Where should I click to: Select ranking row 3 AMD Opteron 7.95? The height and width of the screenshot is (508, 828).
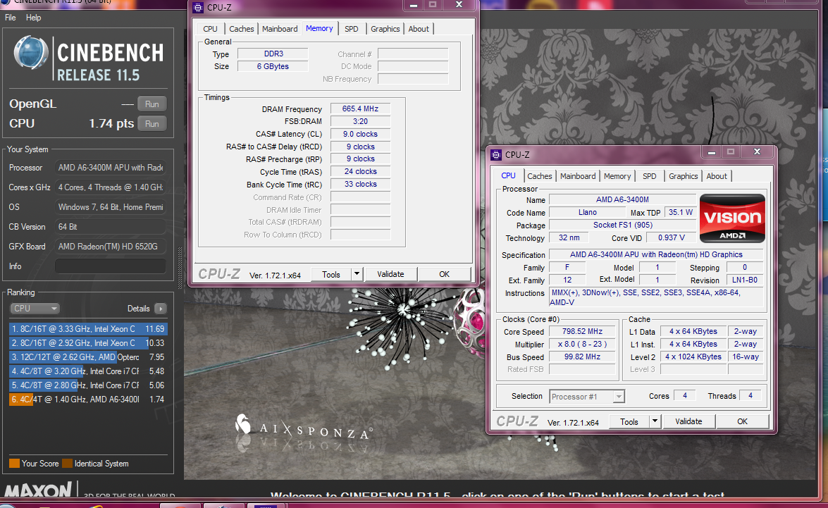click(x=88, y=357)
